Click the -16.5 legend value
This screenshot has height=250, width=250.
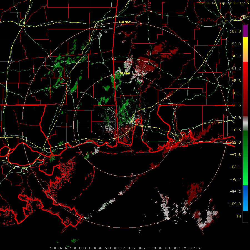click(x=235, y=130)
